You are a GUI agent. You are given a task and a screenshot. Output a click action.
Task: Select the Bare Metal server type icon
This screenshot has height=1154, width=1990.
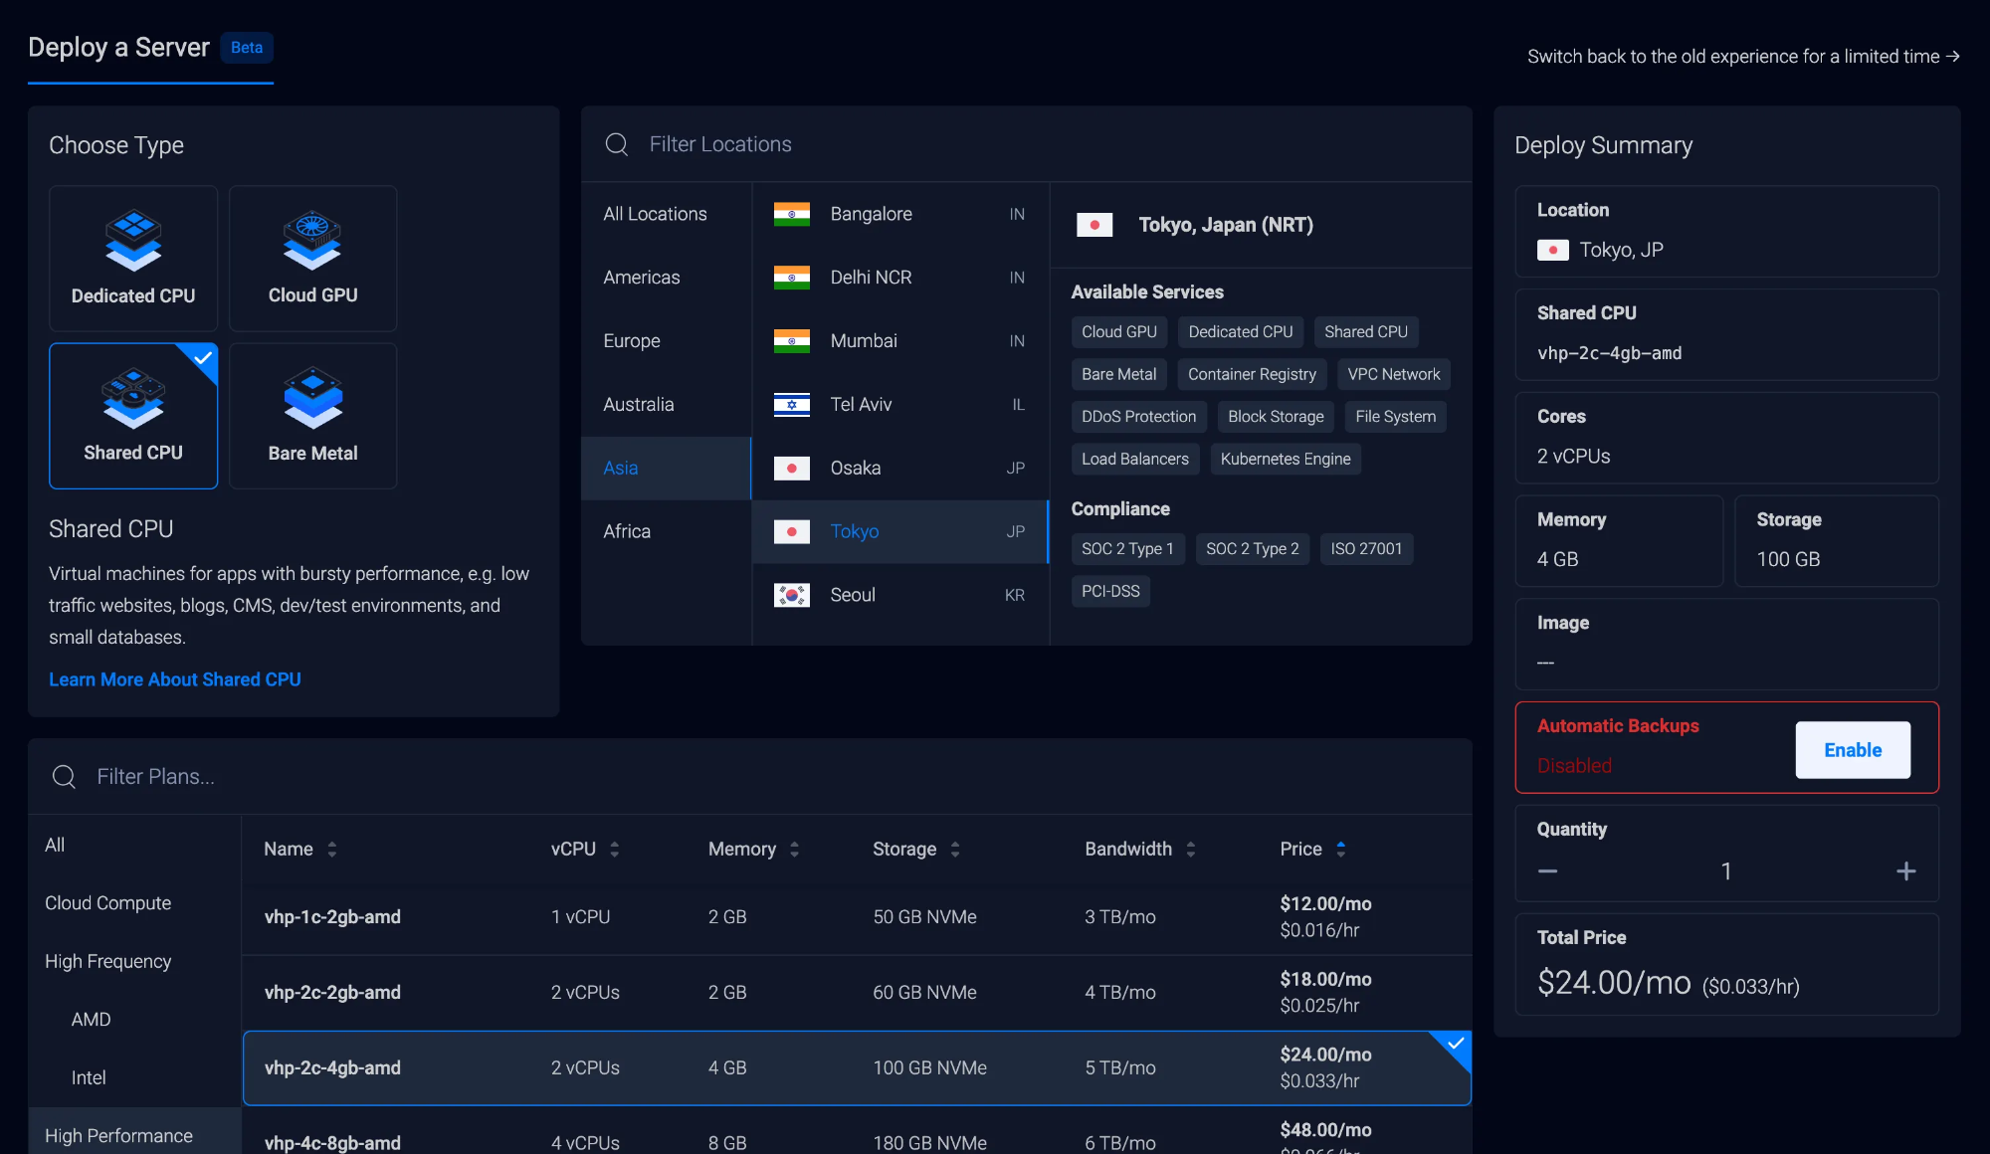point(312,398)
